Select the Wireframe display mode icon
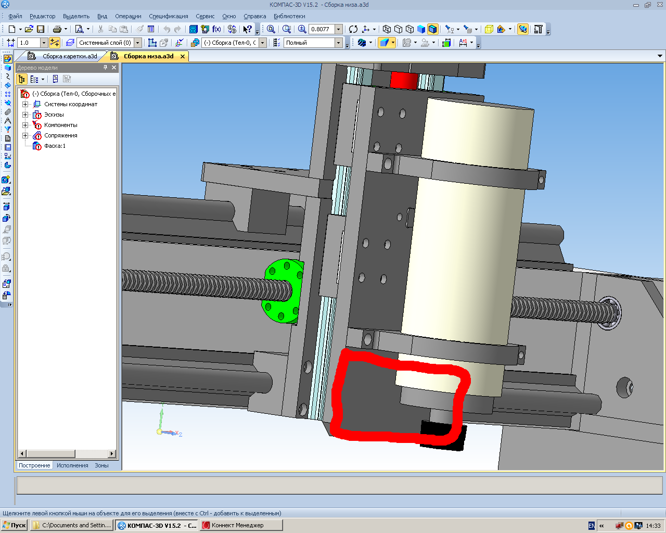The width and height of the screenshot is (666, 533). coord(387,29)
